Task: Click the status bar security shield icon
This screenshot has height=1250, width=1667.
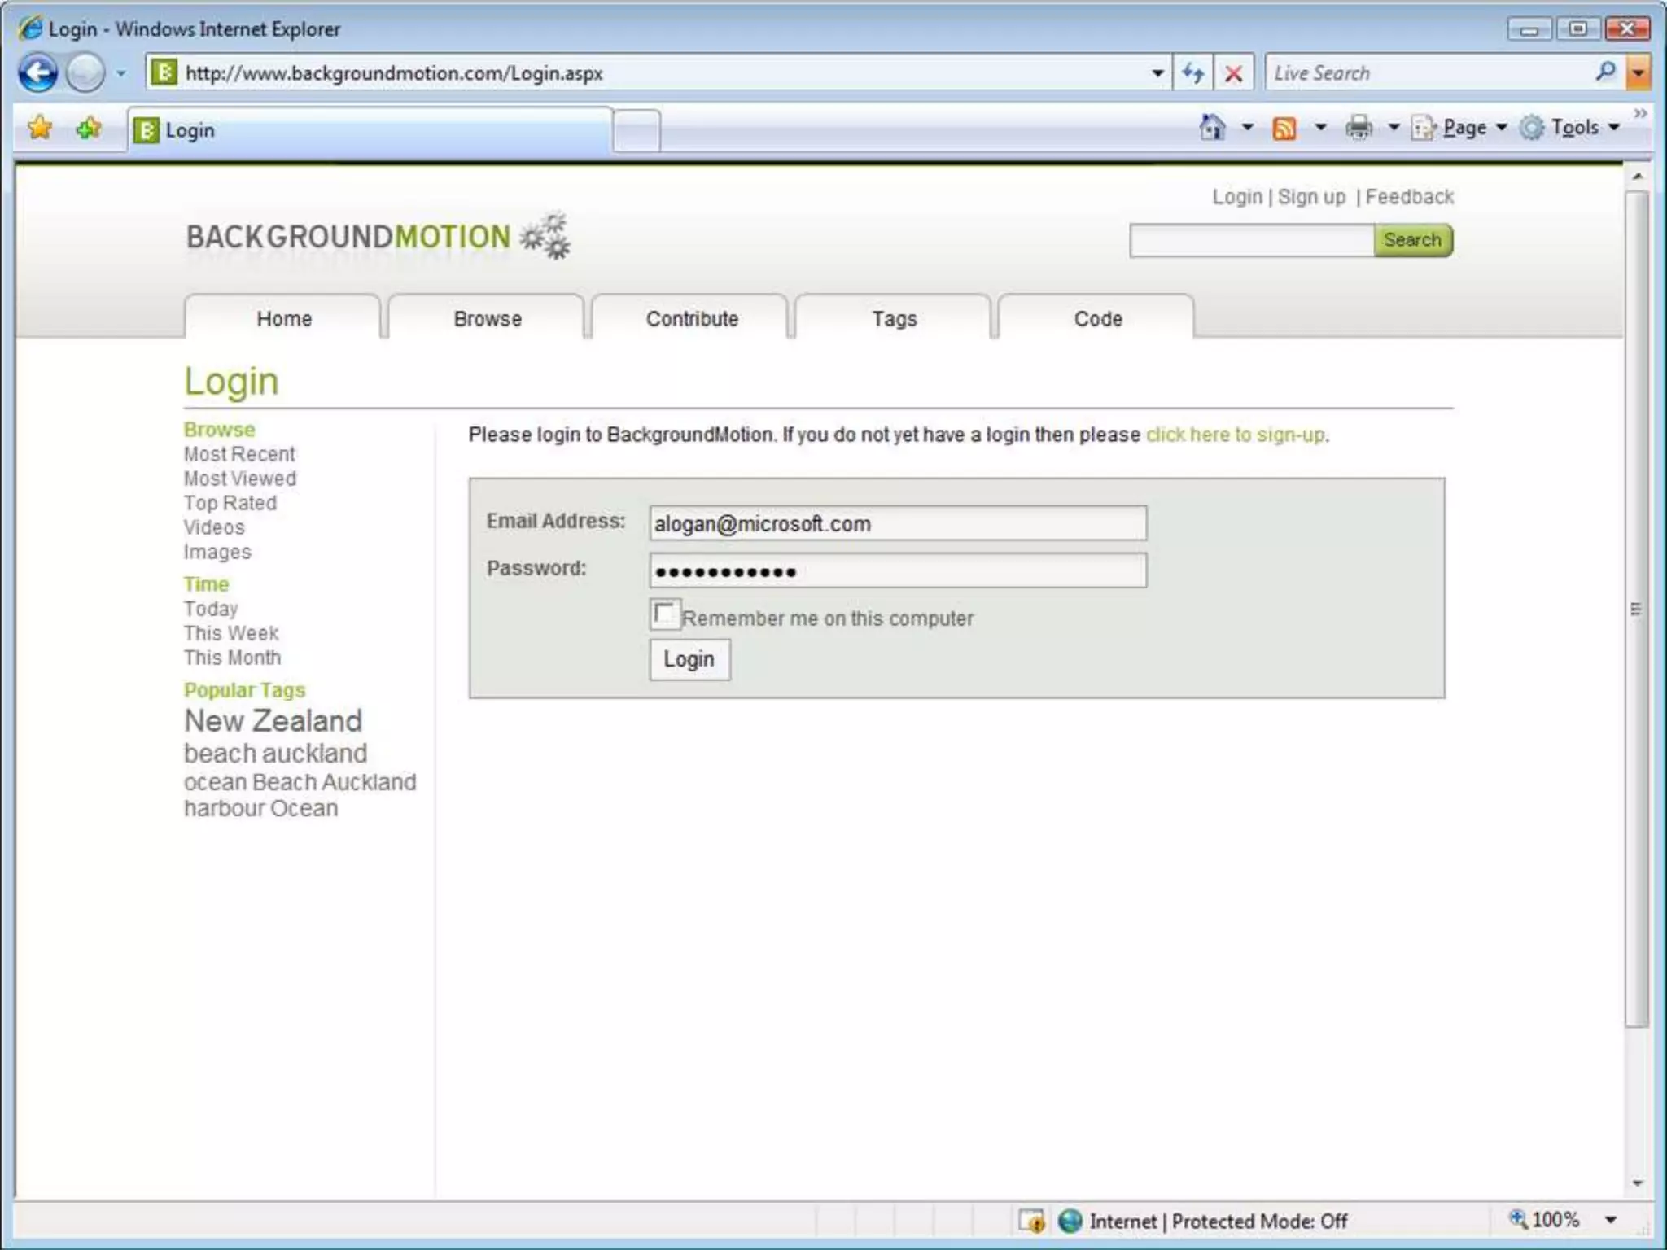Action: coord(1031,1221)
